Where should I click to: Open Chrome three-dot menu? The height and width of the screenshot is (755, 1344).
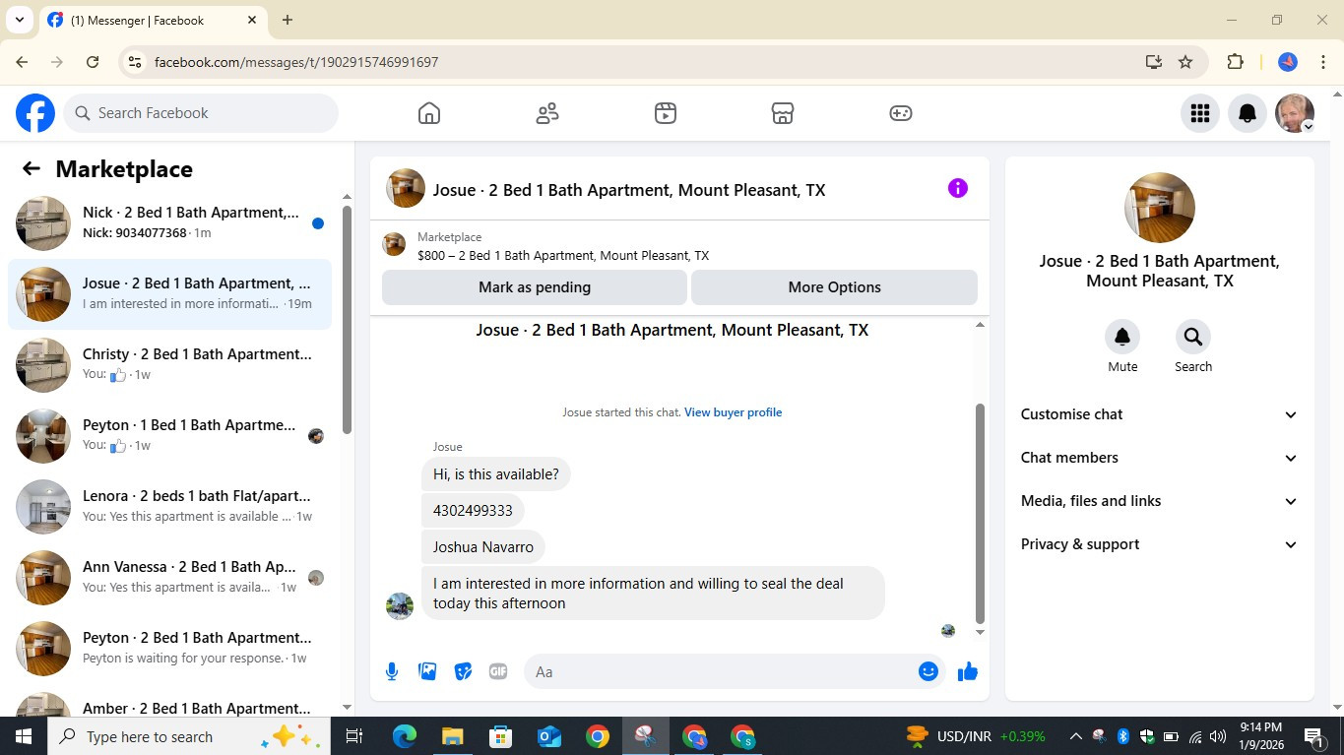(1323, 62)
